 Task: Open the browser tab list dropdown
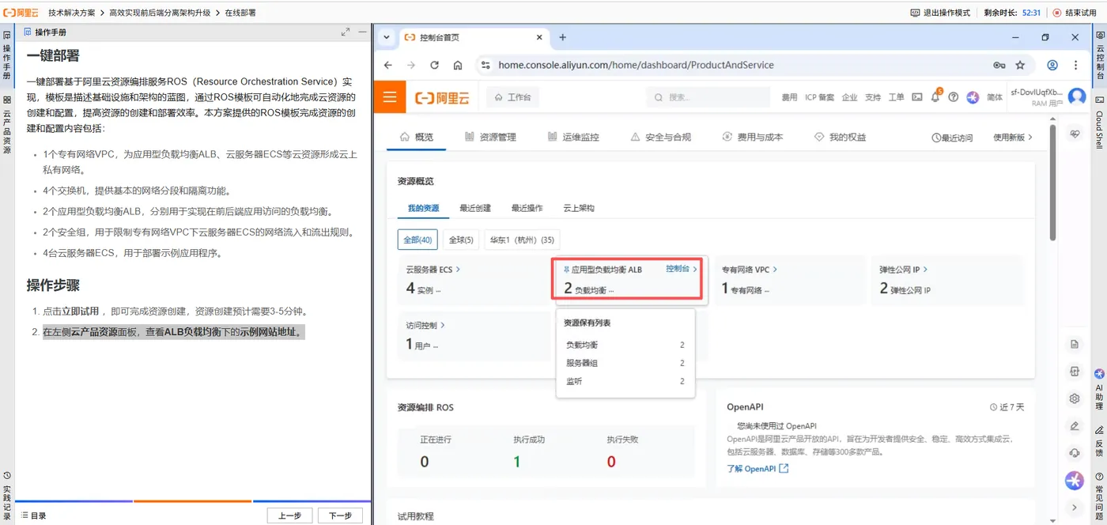(386, 37)
